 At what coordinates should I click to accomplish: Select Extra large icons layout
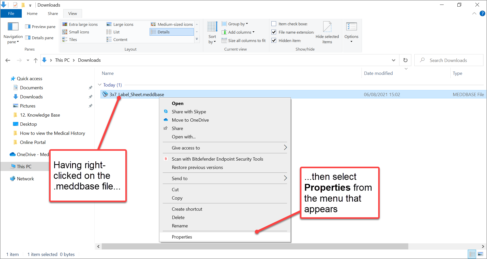coord(80,24)
